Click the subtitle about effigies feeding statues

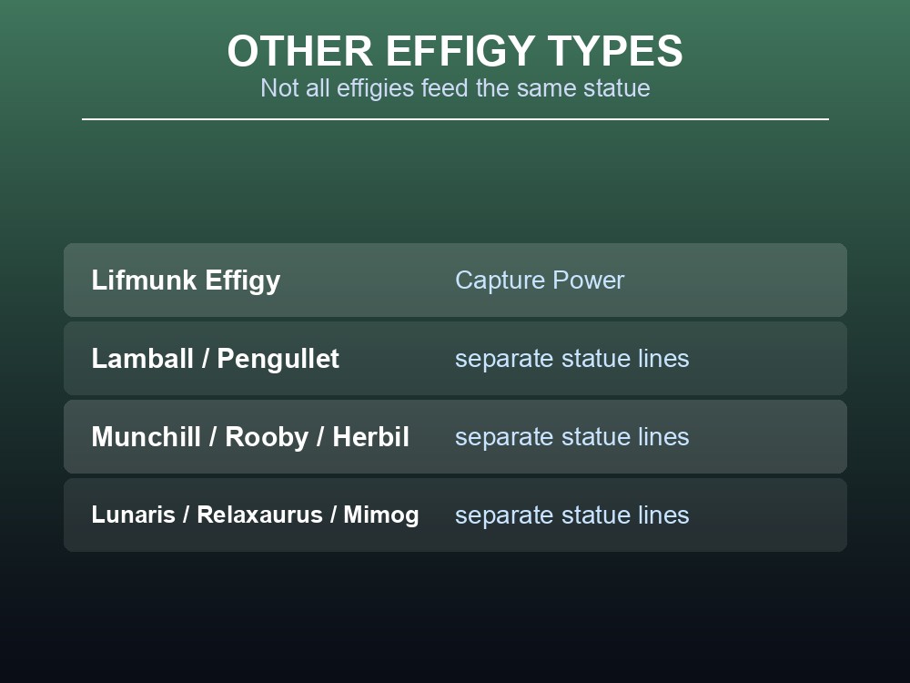coord(455,88)
